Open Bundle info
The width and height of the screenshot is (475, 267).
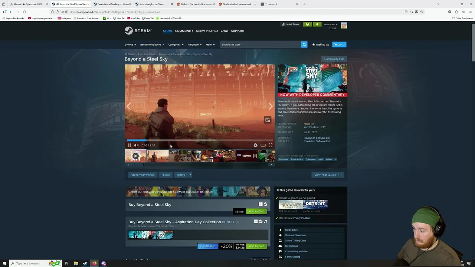(x=207, y=246)
